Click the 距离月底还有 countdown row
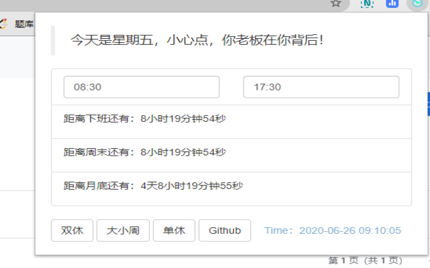This screenshot has height=268, width=430. (231, 189)
